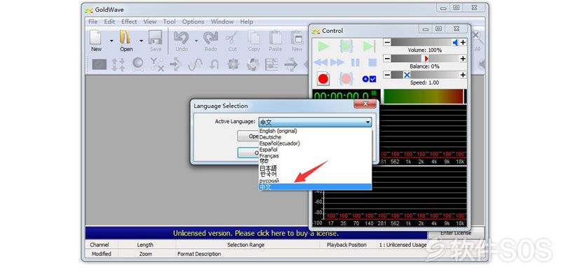Click the New file icon in toolbar

tap(95, 38)
